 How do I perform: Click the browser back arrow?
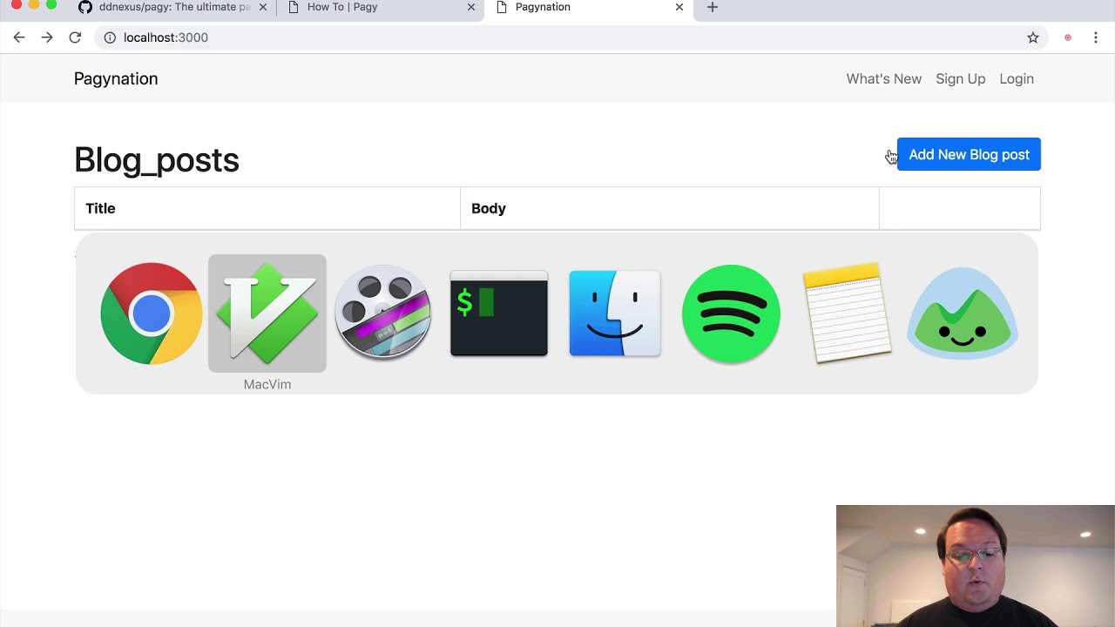19,37
